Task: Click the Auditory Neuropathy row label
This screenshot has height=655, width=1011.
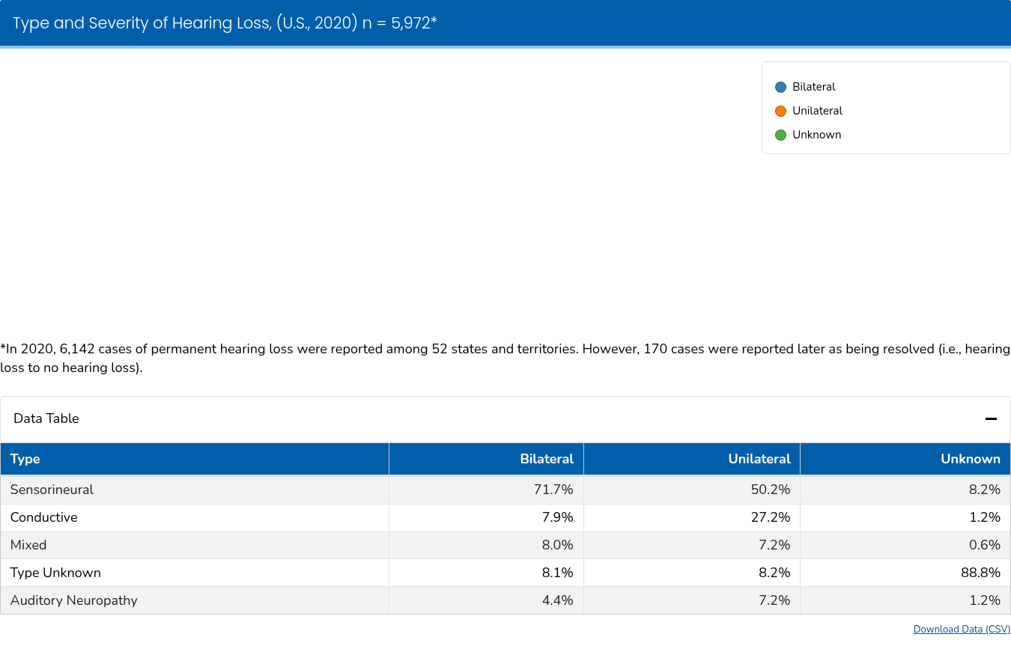Action: [x=73, y=600]
